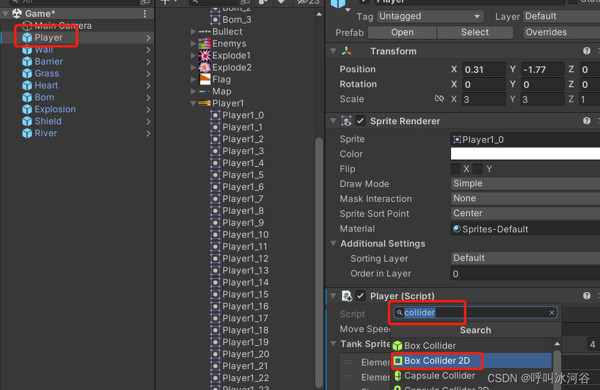Open Draw Mode dropdown
Image resolution: width=600 pixels, height=390 pixels.
525,184
